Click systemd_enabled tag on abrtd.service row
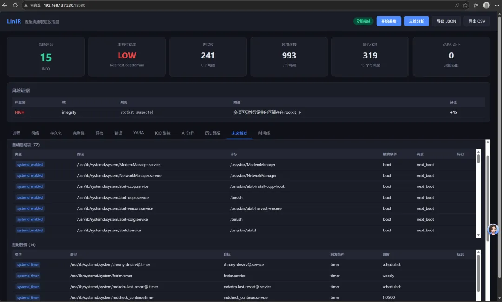 point(30,231)
